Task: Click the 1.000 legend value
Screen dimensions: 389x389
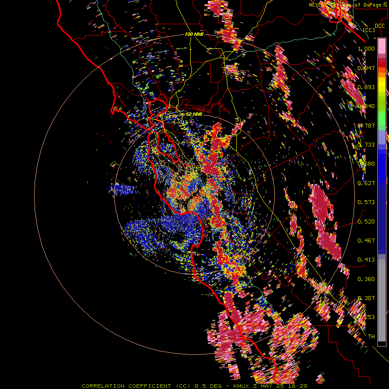Action: click(x=366, y=48)
